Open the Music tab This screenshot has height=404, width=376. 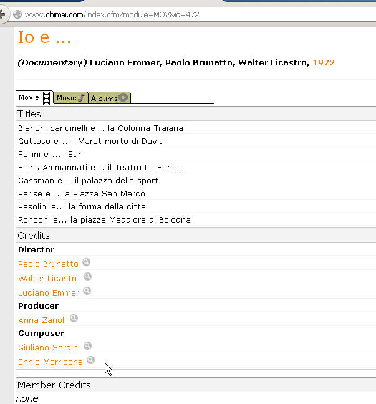[70, 98]
